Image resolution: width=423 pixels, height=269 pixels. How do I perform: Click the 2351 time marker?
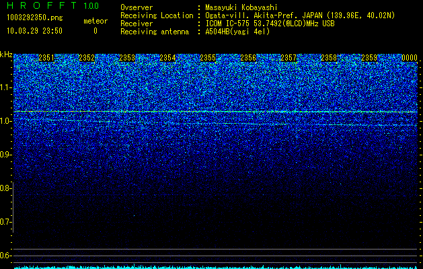tap(46, 58)
